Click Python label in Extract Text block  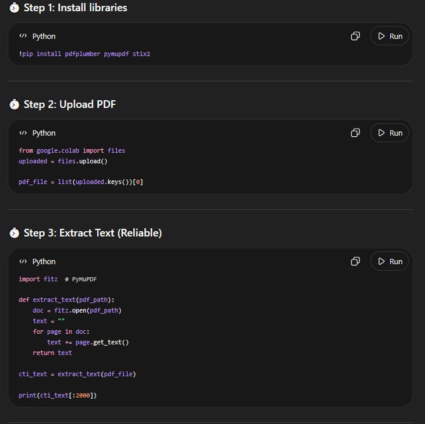click(x=44, y=262)
